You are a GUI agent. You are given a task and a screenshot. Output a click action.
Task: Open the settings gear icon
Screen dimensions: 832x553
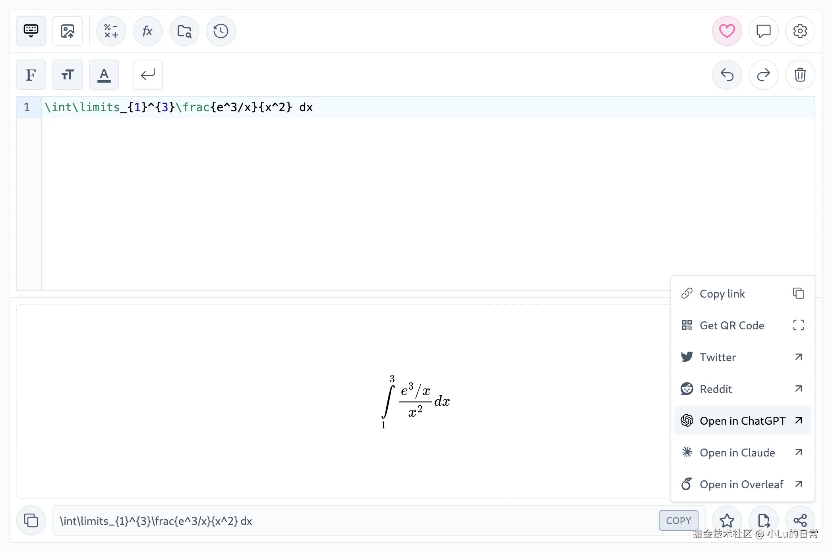tap(800, 31)
